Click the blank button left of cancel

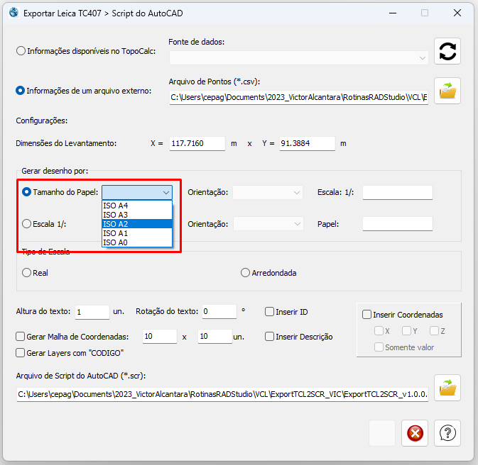[x=382, y=433]
